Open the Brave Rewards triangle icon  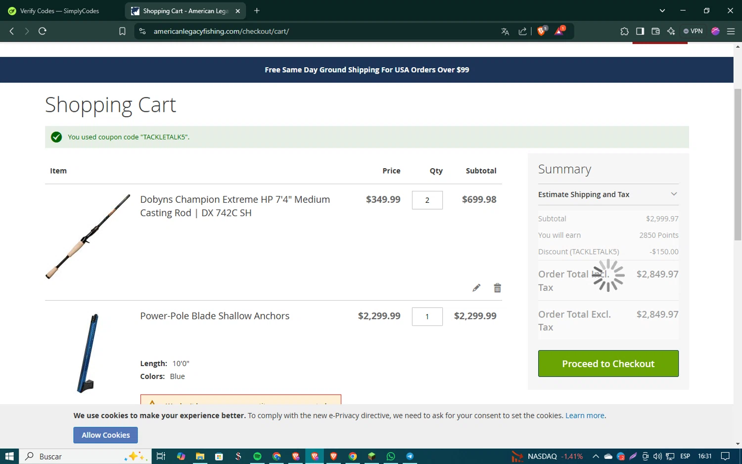559,31
